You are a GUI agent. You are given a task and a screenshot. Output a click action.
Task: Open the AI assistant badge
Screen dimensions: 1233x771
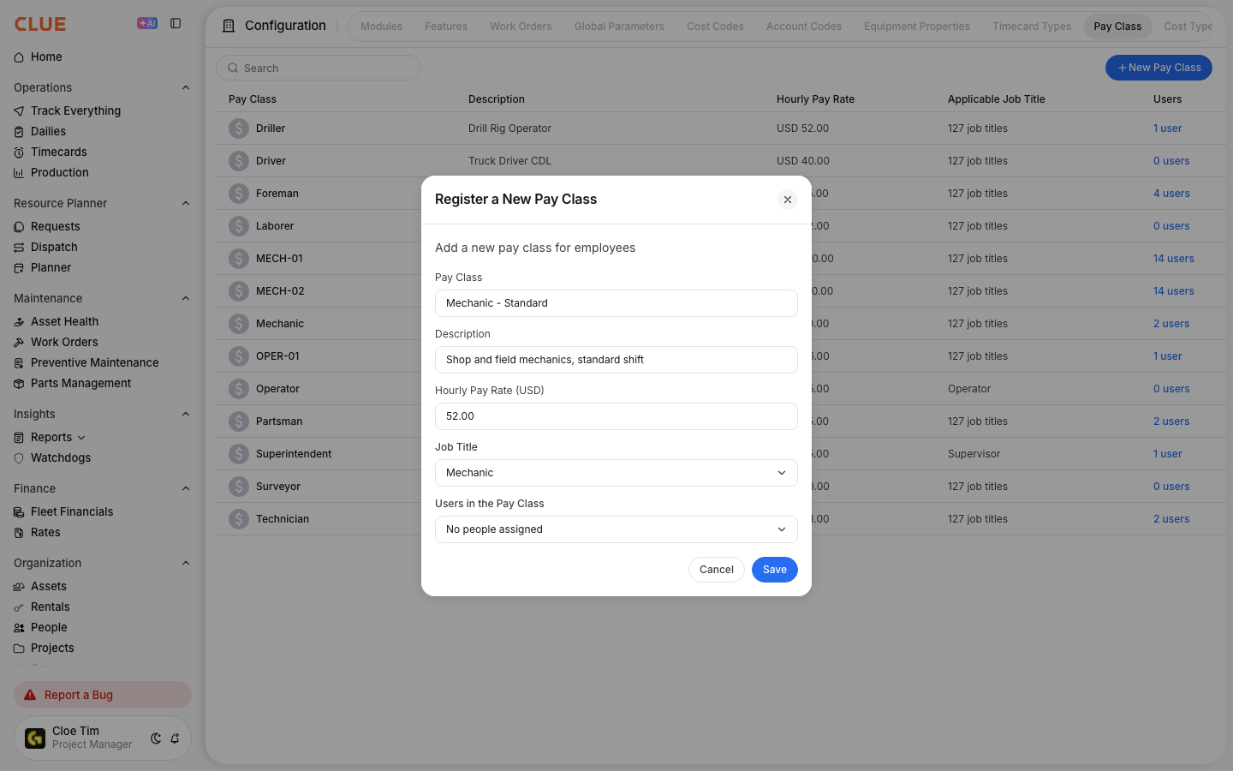pyautogui.click(x=147, y=24)
